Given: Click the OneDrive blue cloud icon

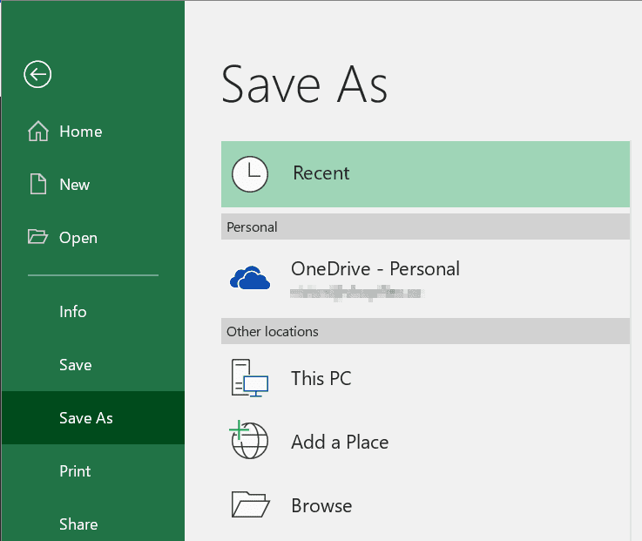Looking at the screenshot, I should 250,277.
